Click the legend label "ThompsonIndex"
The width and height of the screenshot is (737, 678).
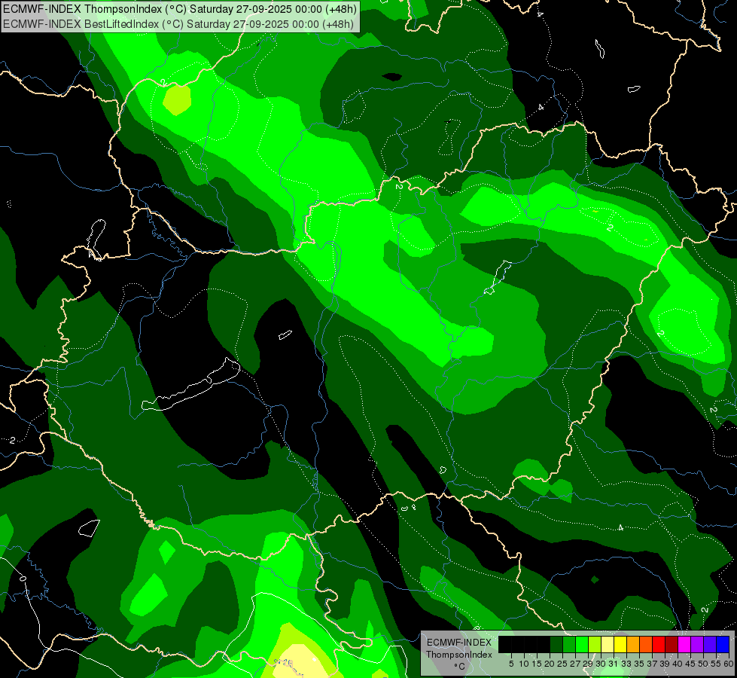459,655
